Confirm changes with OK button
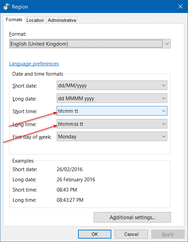This screenshot has width=188, height=242. (x=95, y=234)
